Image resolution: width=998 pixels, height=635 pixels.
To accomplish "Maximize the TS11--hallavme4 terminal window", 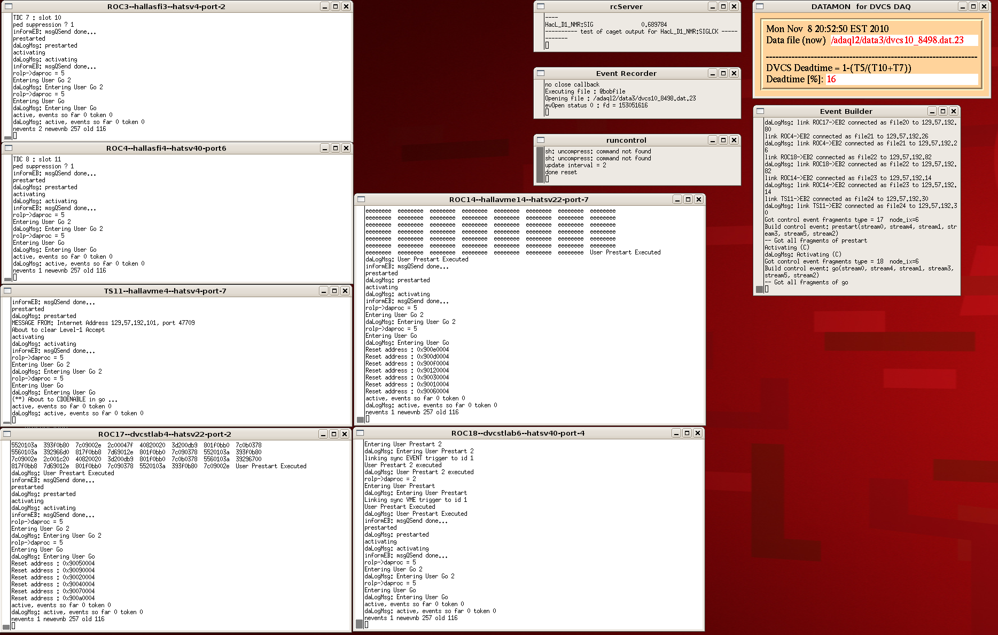I will click(x=334, y=291).
